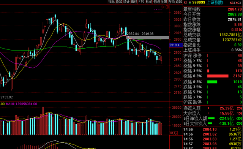Toggle the 五档 five-level quote panel
The height and width of the screenshot is (149, 243).
171,2
